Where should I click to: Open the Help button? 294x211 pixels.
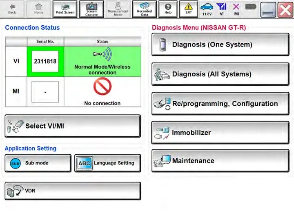pyautogui.click(x=168, y=9)
